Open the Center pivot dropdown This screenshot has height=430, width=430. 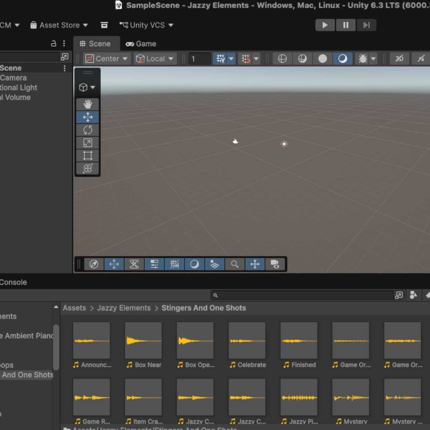pos(106,59)
